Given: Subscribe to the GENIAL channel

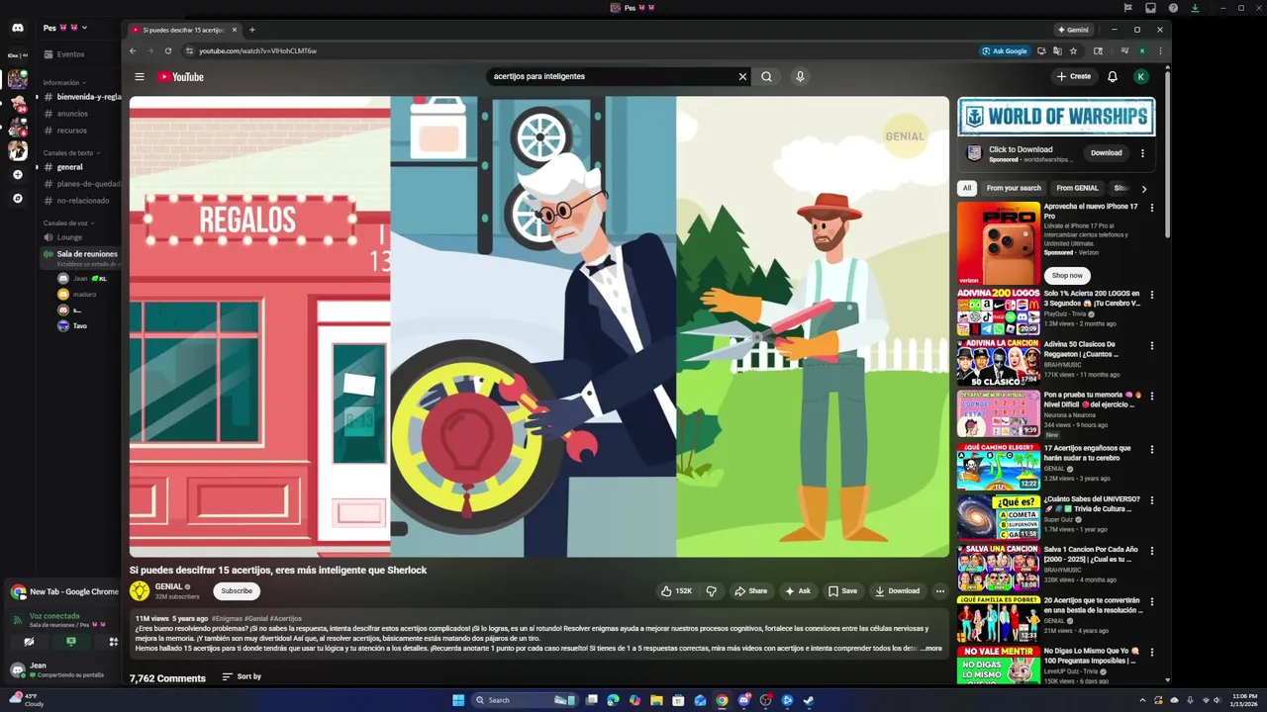Looking at the screenshot, I should pos(237,590).
